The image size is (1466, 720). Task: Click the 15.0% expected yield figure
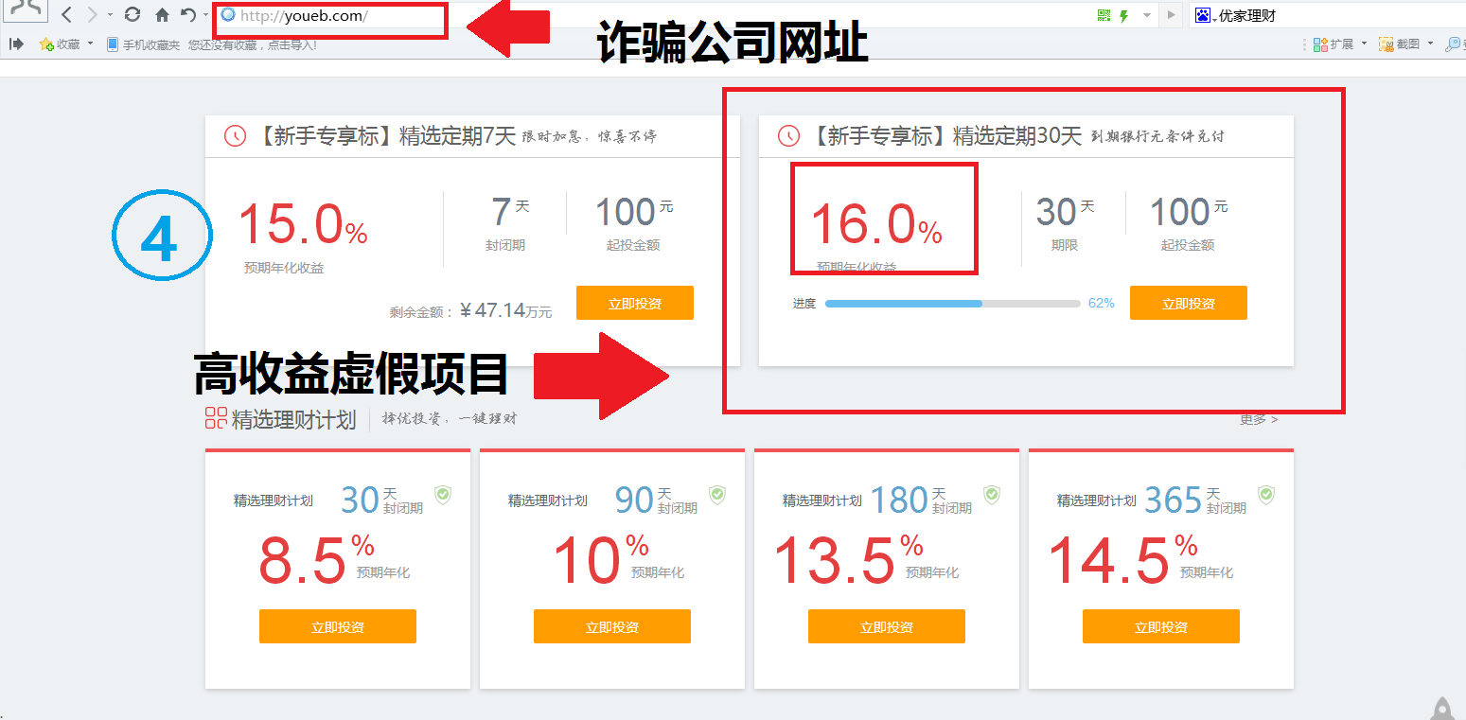[x=303, y=224]
